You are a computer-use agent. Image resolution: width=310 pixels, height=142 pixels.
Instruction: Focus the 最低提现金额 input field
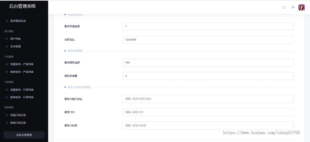pyautogui.click(x=208, y=63)
